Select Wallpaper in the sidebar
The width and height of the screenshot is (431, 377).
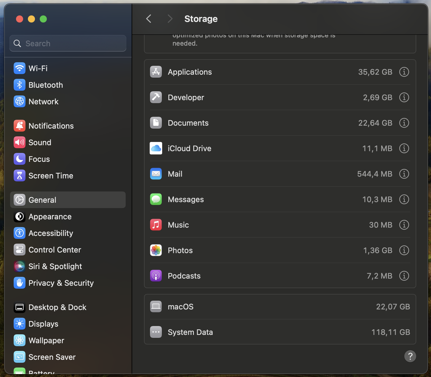click(x=68, y=340)
